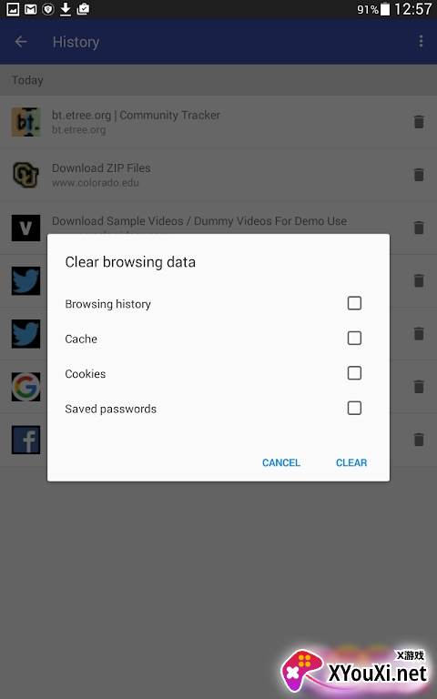437x699 pixels.
Task: Enable the Cache checkbox
Action: click(354, 338)
